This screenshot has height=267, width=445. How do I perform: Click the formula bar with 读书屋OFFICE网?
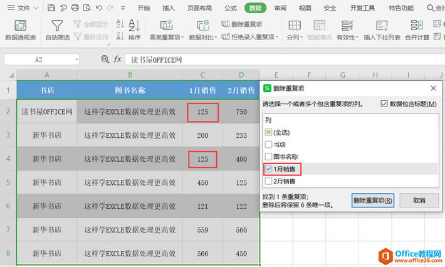[285, 60]
